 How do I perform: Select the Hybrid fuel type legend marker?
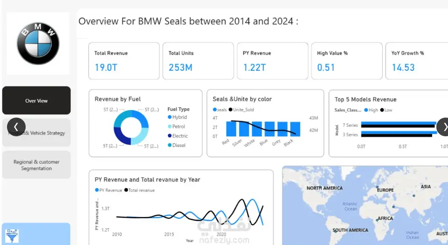[x=170, y=117]
